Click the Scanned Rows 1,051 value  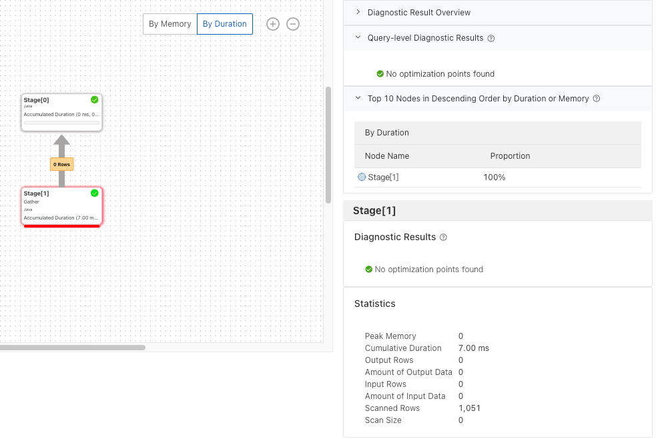click(469, 408)
